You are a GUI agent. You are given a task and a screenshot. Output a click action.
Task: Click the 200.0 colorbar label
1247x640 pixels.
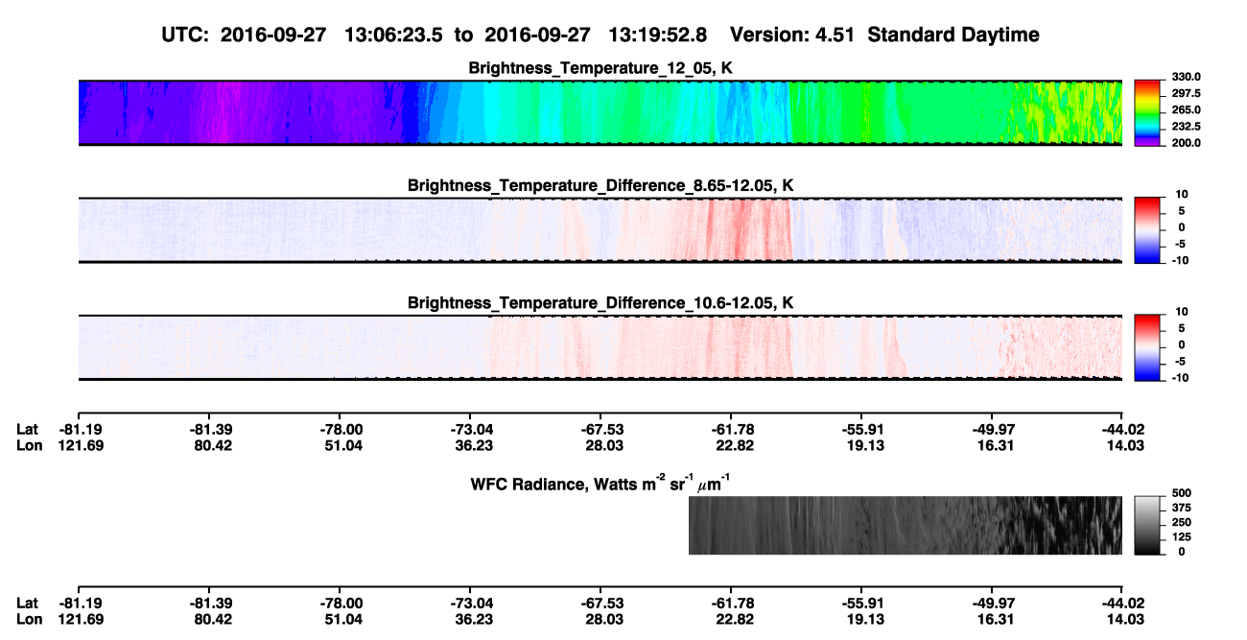1186,142
